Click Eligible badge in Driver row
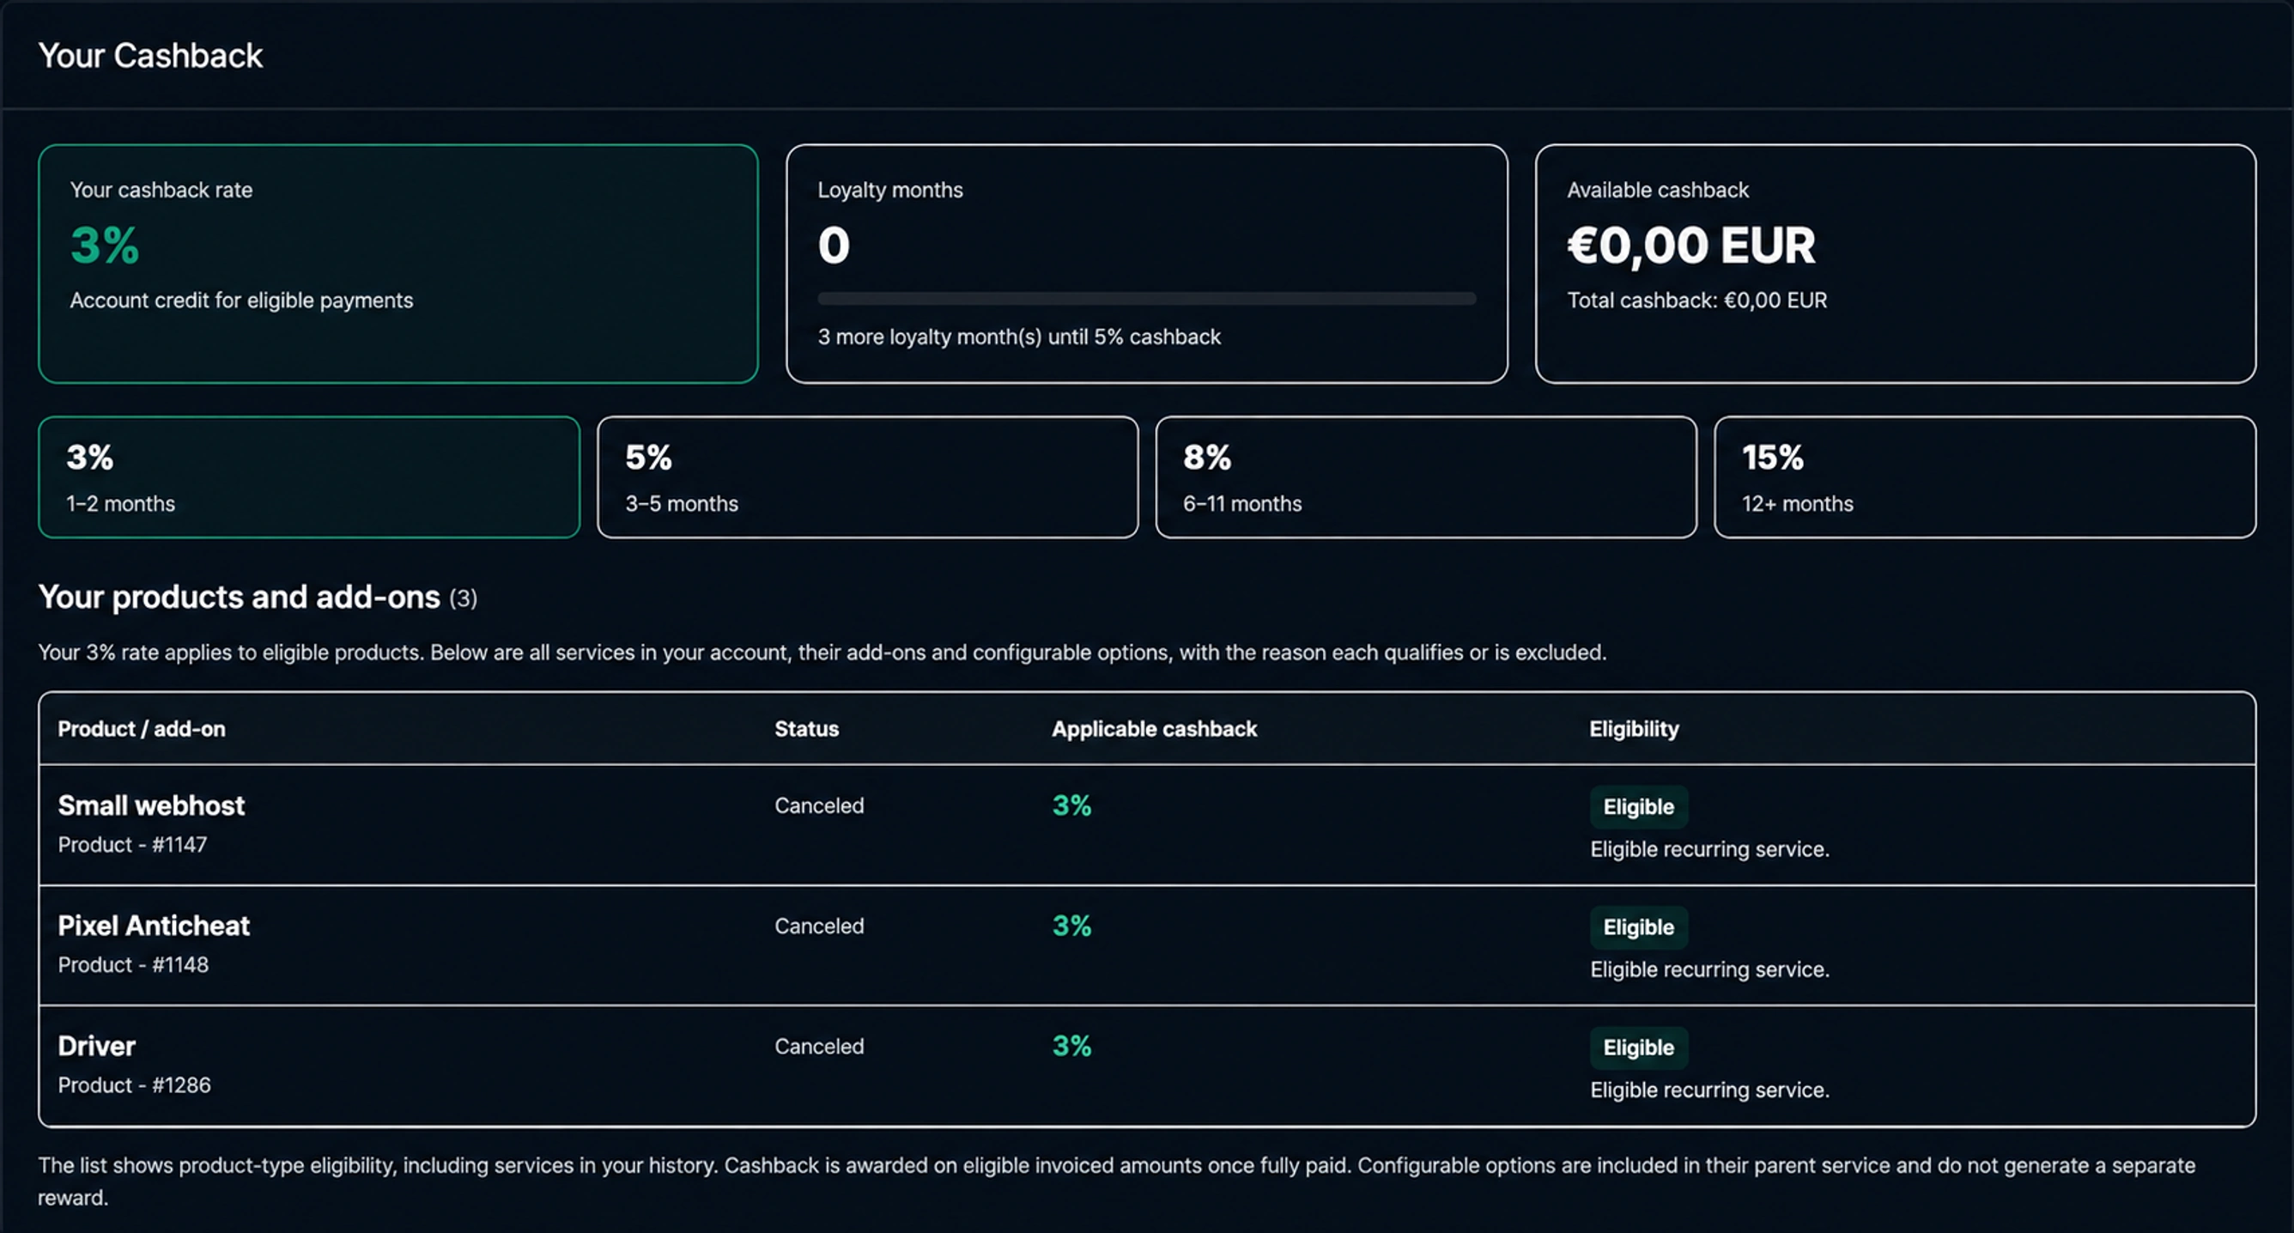 pyautogui.click(x=1639, y=1048)
